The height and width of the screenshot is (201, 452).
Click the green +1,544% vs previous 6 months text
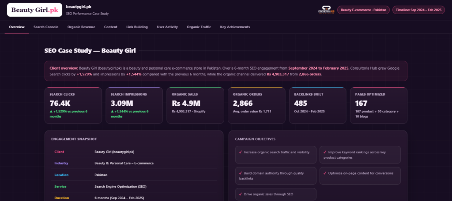pos(129,114)
